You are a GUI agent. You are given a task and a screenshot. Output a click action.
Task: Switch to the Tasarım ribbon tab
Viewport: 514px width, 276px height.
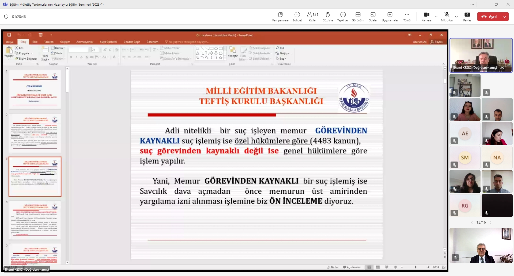pos(49,42)
